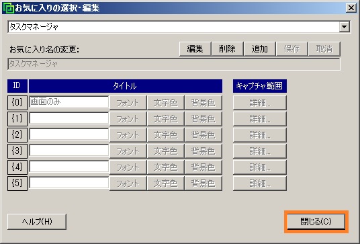Click the title input field for row {4}
The image size is (360, 244).
[69, 166]
